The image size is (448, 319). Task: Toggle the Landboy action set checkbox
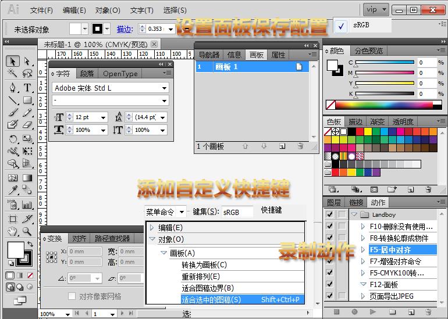(329, 214)
